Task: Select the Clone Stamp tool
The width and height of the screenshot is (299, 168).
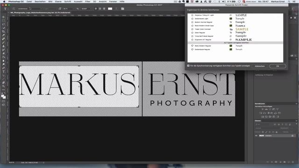Action: [x=3, y=46]
